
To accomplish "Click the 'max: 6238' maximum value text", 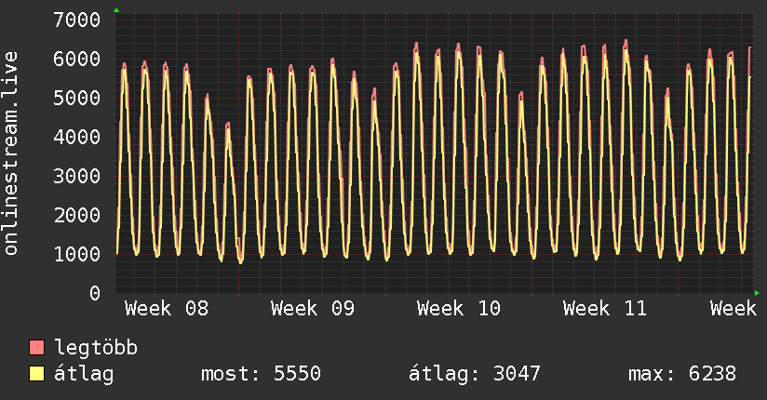I will (x=682, y=375).
